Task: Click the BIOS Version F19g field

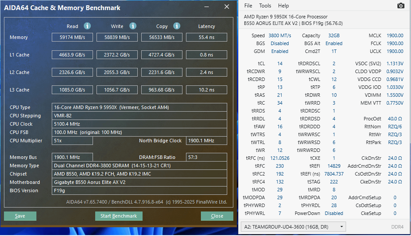Action: click(139, 190)
